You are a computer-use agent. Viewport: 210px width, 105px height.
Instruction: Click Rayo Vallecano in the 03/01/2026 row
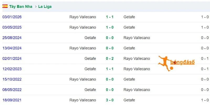83,17
